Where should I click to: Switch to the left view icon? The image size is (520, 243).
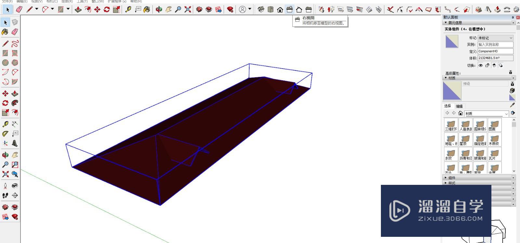(x=308, y=10)
